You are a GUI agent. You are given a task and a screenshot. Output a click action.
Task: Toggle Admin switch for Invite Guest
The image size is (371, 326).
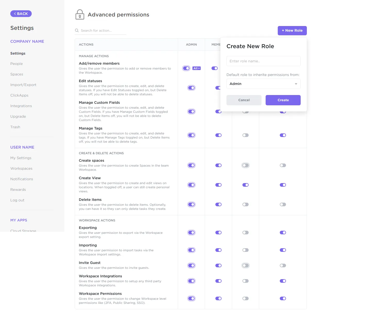point(191,265)
